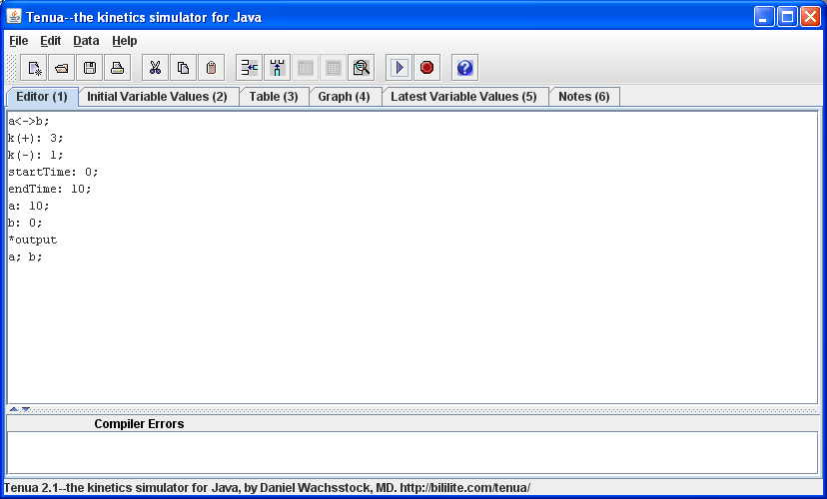Viewport: 827px width, 499px height.
Task: Switch to Initial Variable Values (2) tab
Action: click(157, 97)
